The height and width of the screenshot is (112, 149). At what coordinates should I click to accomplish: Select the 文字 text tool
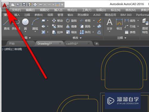pos(109,24)
